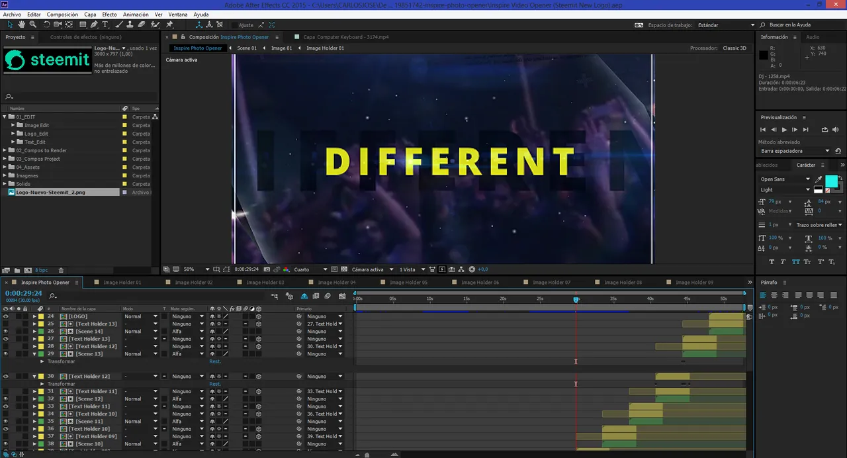Toggle visibility of [Scene 11] layer
The image size is (847, 458).
click(x=5, y=421)
